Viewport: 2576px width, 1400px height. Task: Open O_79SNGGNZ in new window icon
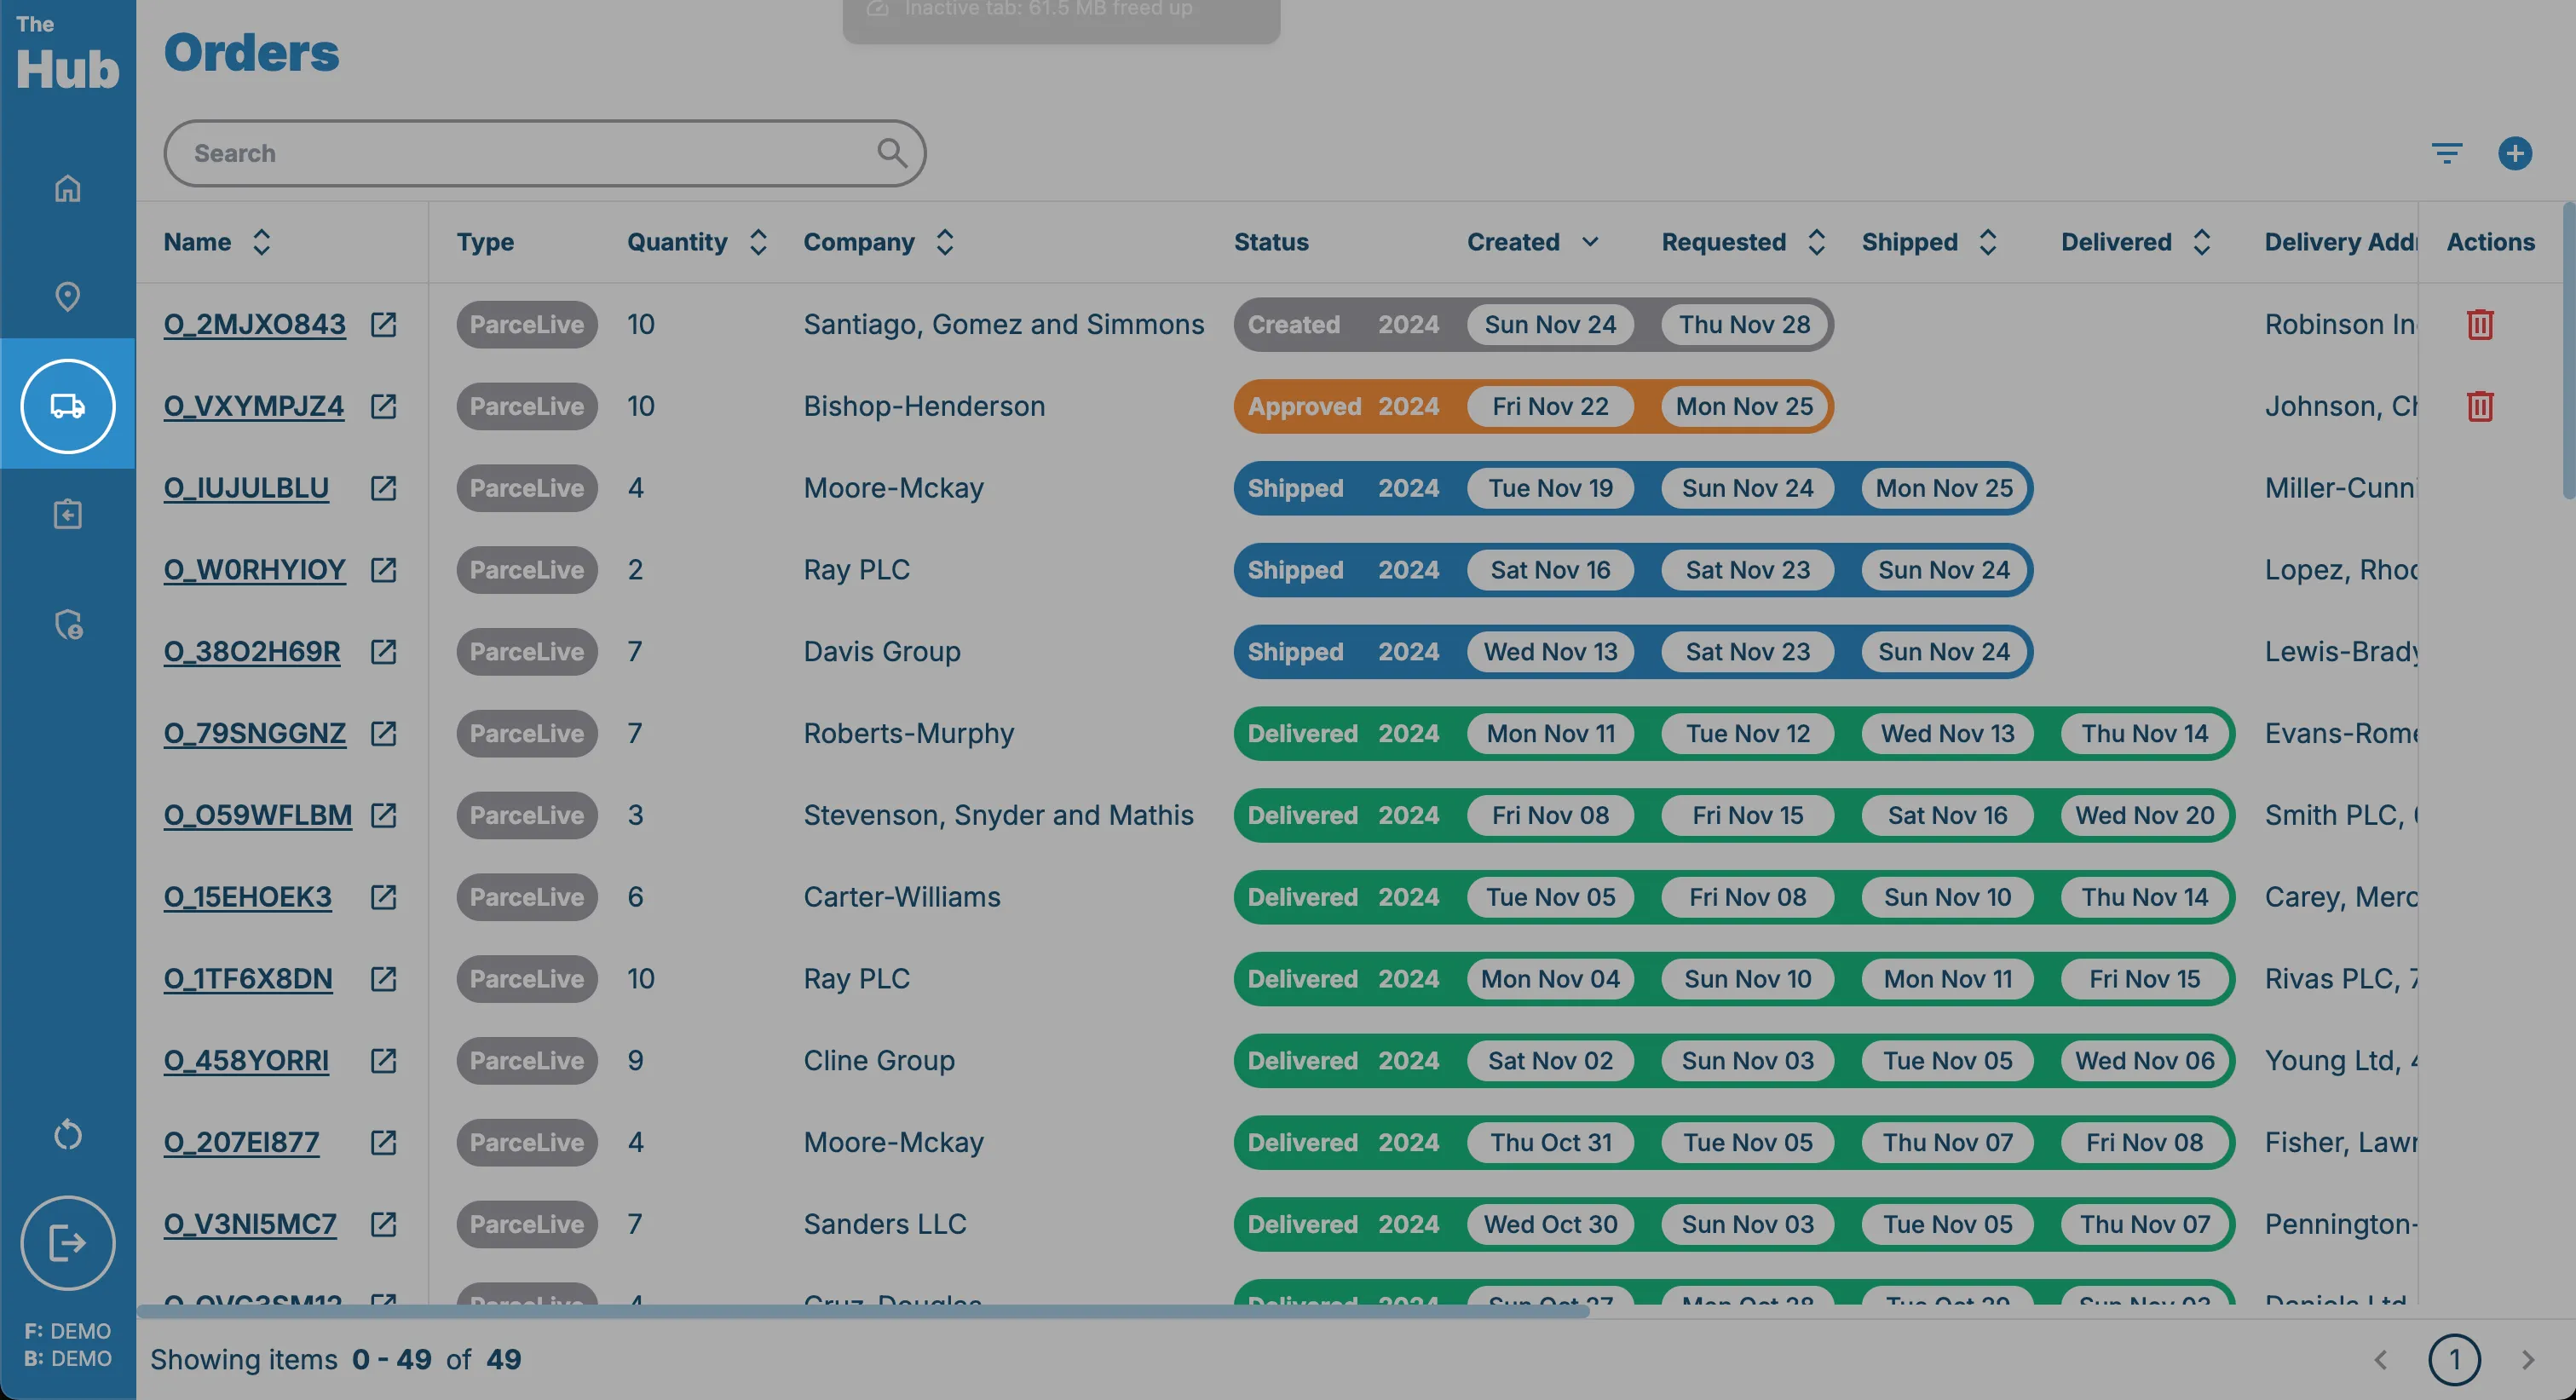383,733
